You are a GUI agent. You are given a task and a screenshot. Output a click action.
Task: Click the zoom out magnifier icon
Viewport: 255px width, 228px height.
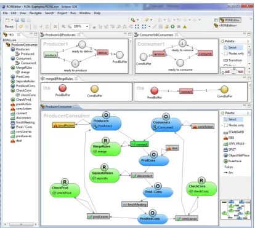(70, 26)
